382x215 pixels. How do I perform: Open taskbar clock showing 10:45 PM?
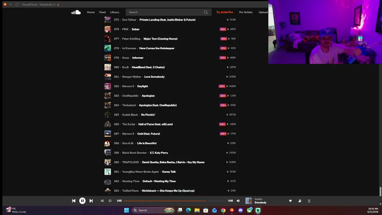pyautogui.click(x=373, y=210)
